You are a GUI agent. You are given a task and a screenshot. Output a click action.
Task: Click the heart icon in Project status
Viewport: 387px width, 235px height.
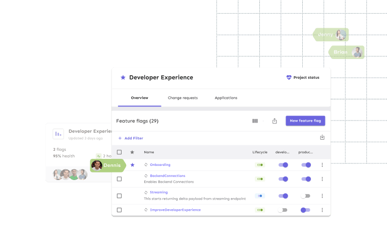[x=289, y=78]
